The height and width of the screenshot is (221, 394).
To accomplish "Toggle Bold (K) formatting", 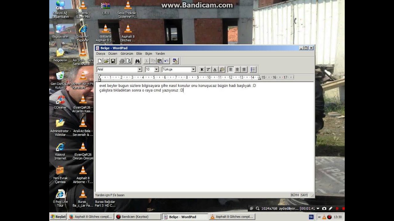I will point(202,70).
